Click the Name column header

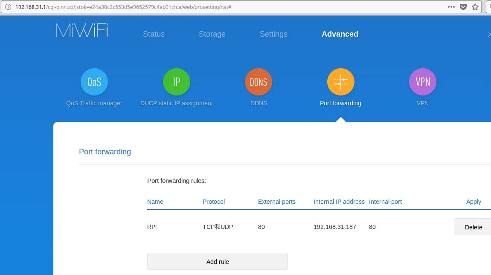coord(155,202)
